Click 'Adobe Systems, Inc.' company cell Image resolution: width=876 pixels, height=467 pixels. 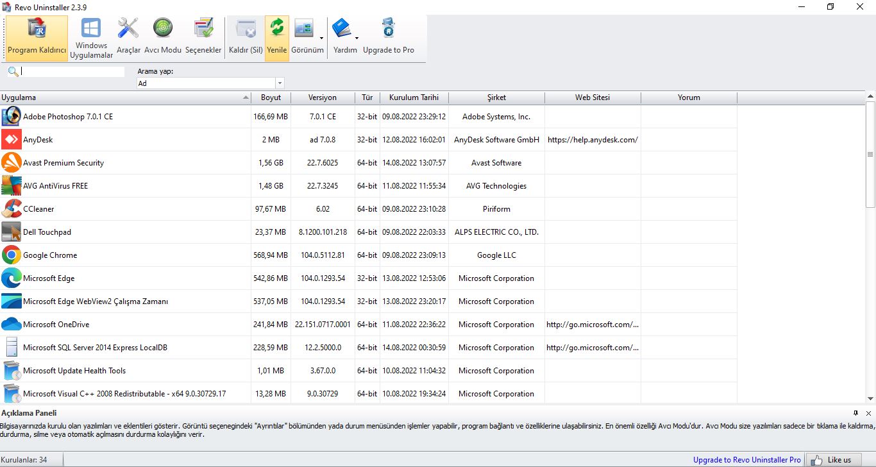tap(496, 117)
